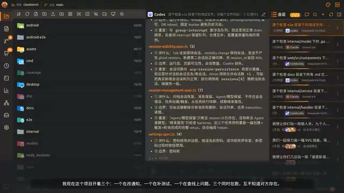Open the cmd folder
This screenshot has height=193, width=344.
point(79,61)
